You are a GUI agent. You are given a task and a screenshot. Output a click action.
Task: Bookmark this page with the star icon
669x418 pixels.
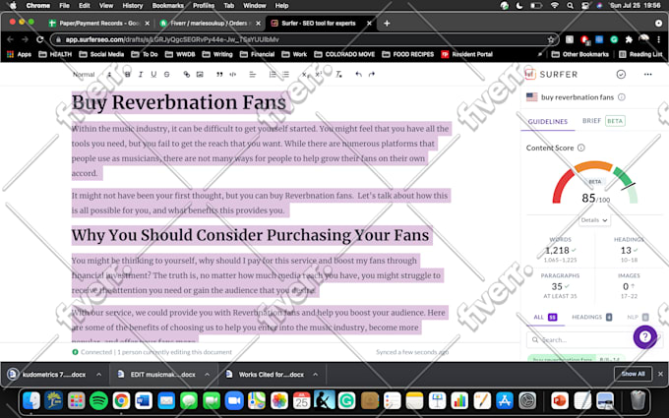(551, 39)
